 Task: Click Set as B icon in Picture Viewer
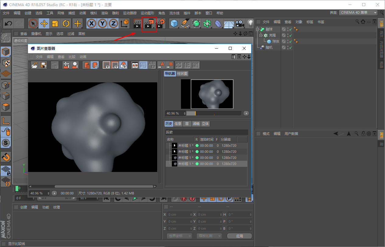click(169, 65)
